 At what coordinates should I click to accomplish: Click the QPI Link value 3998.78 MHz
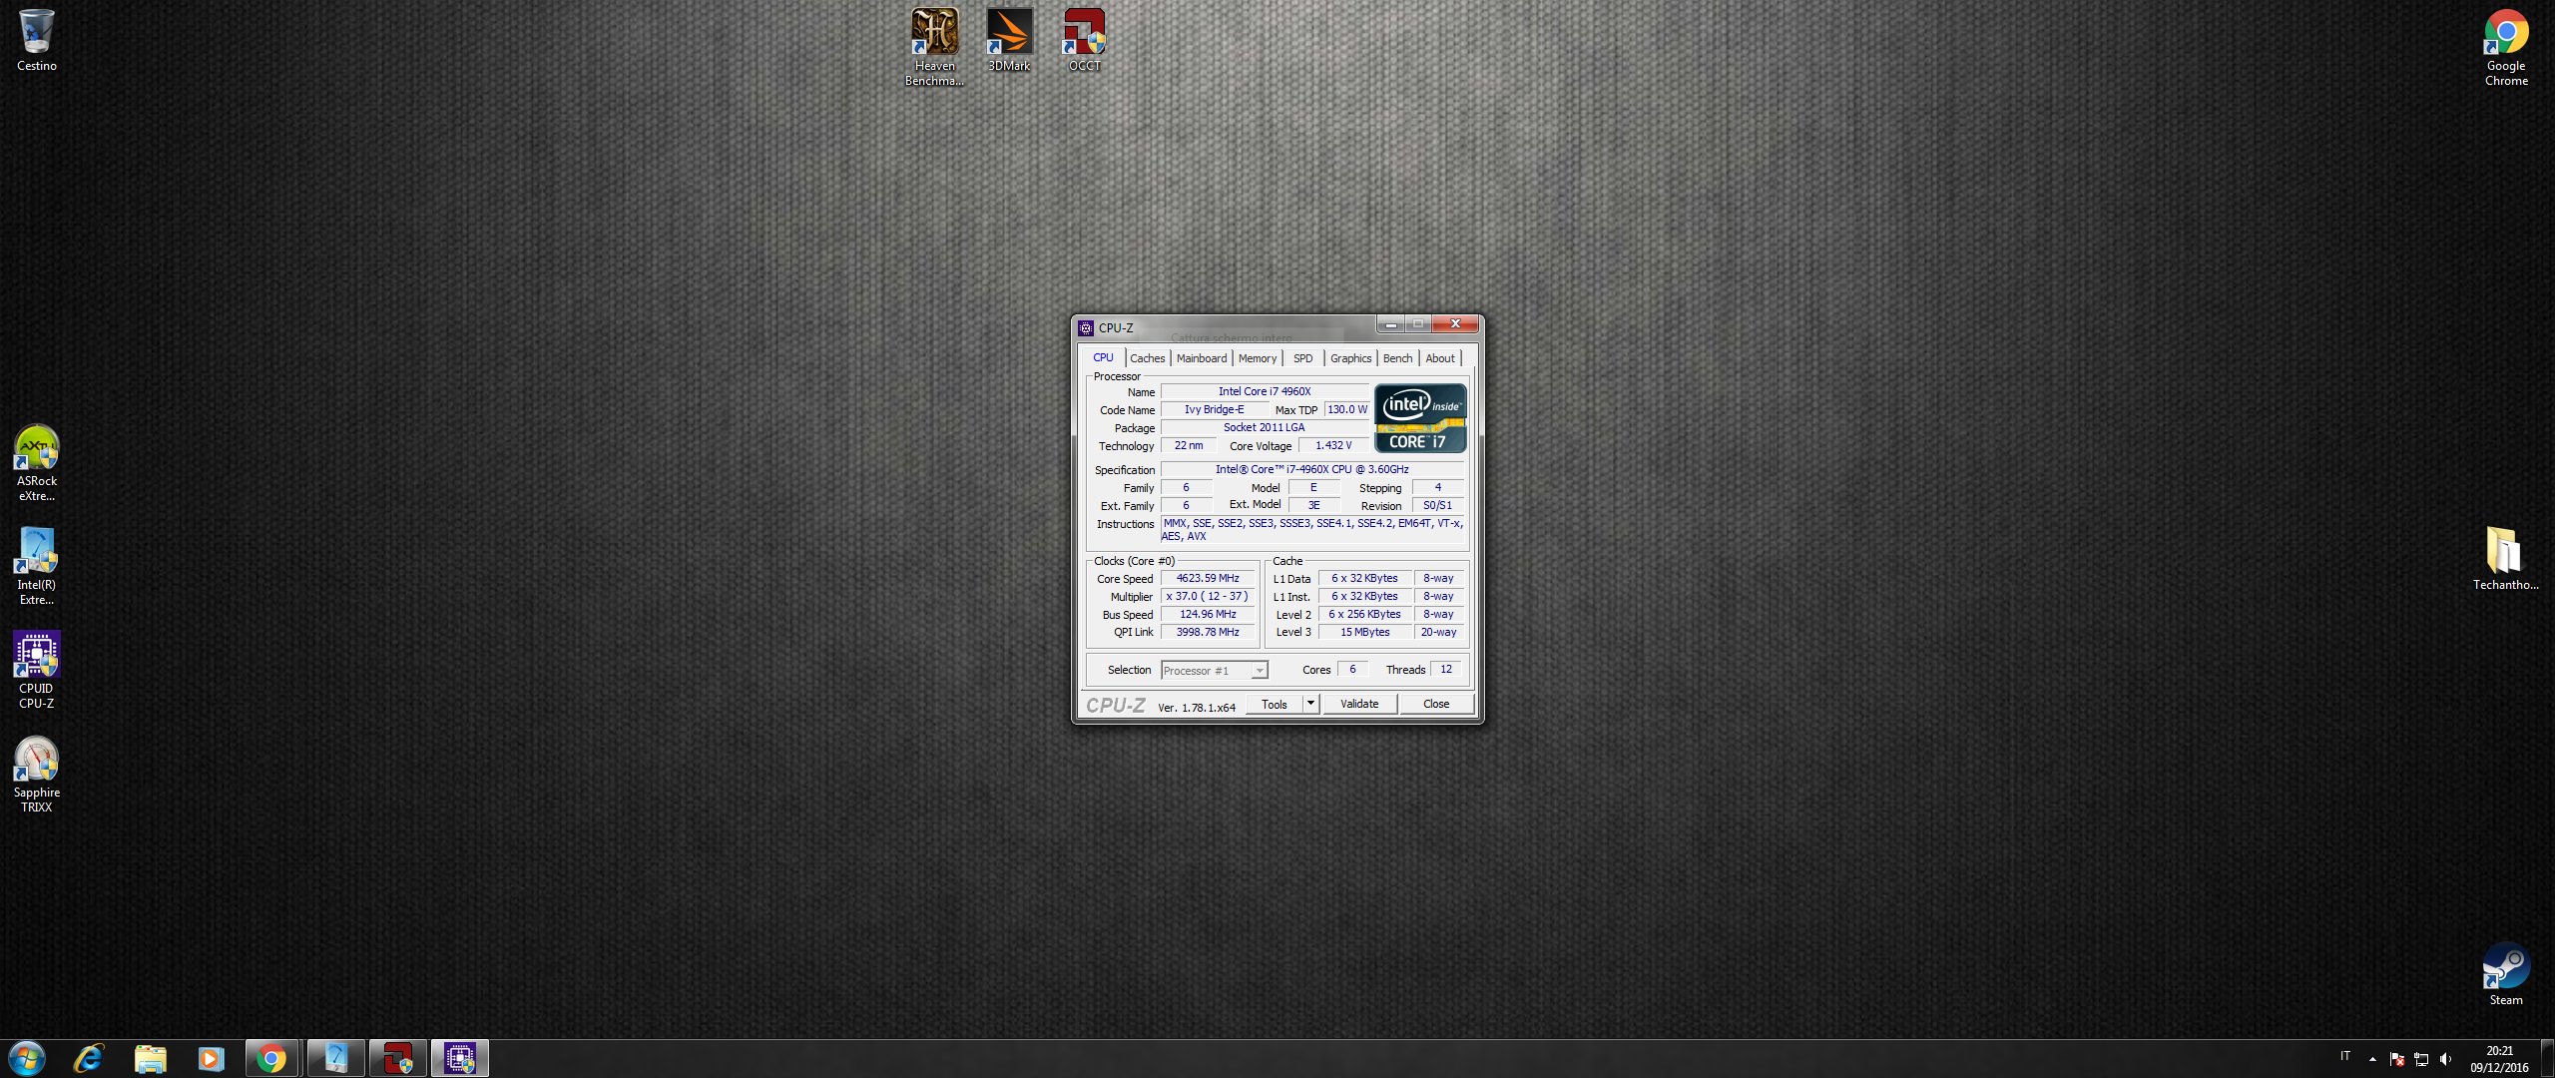coord(1208,632)
